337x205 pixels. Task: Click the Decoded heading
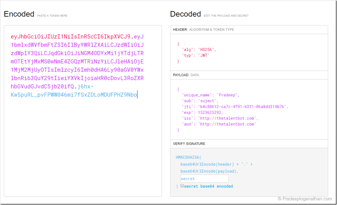coord(185,14)
